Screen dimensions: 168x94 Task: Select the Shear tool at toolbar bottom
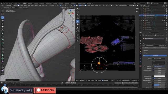[x=3, y=70]
